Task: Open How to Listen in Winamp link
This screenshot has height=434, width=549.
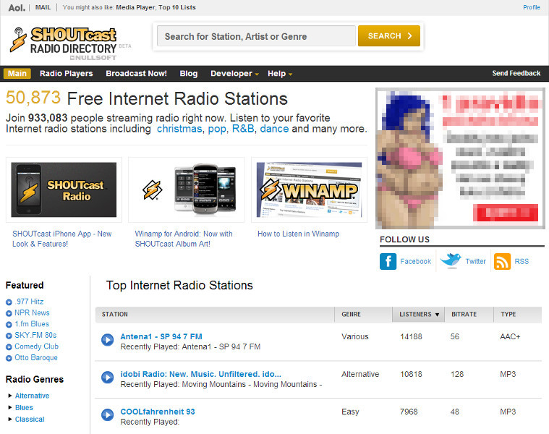Action: pos(298,234)
